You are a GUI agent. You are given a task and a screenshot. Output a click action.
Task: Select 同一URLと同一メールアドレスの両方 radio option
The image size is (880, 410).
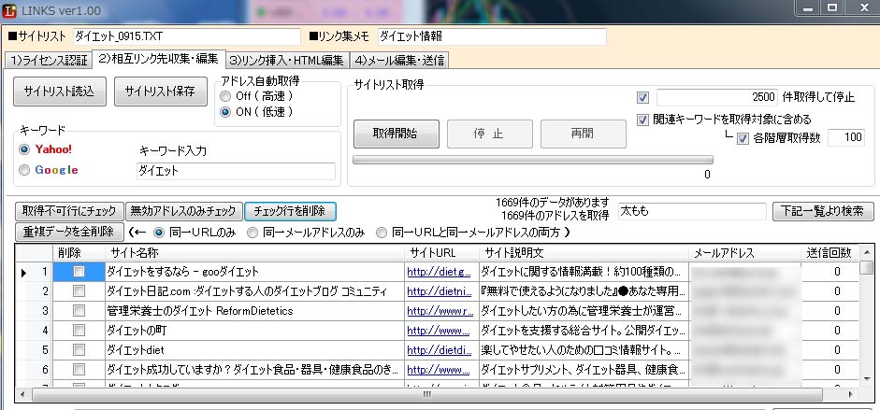point(382,232)
